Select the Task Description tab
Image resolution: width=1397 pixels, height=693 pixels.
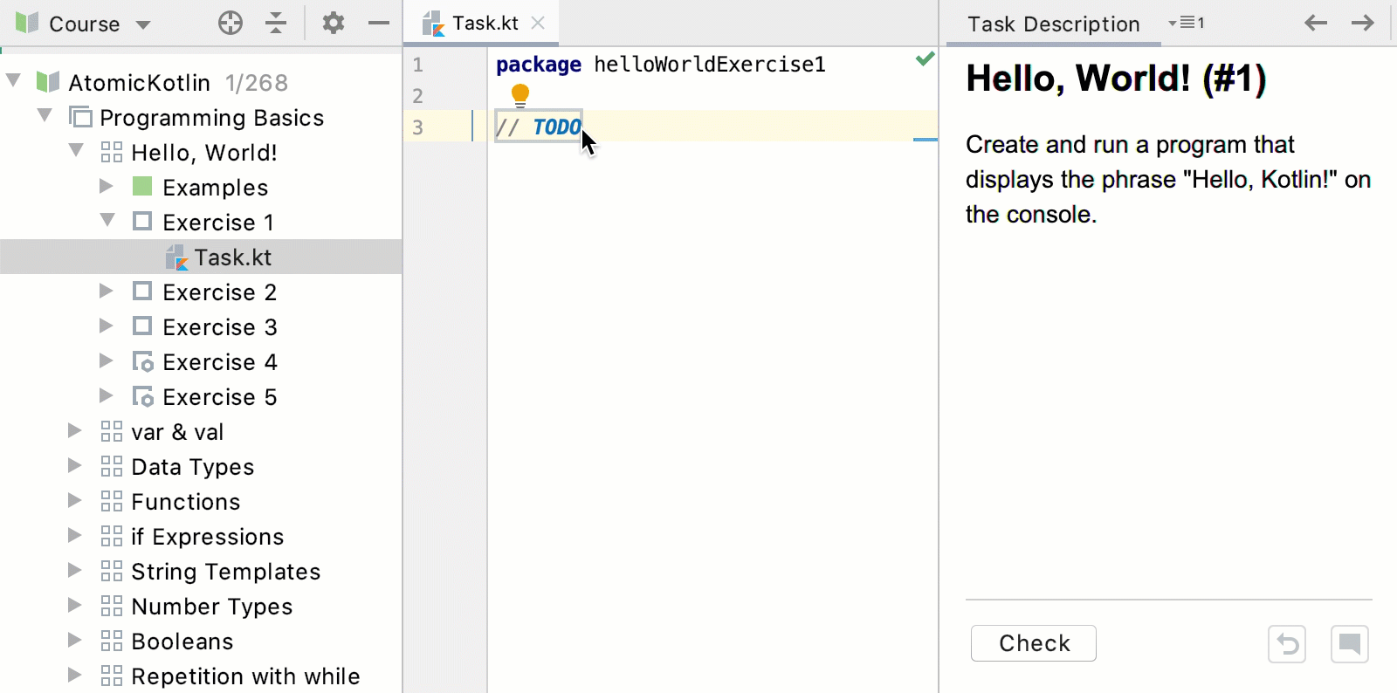(1053, 24)
